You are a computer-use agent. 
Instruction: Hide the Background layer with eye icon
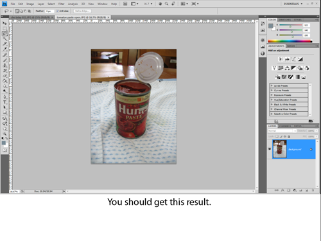tap(270, 149)
